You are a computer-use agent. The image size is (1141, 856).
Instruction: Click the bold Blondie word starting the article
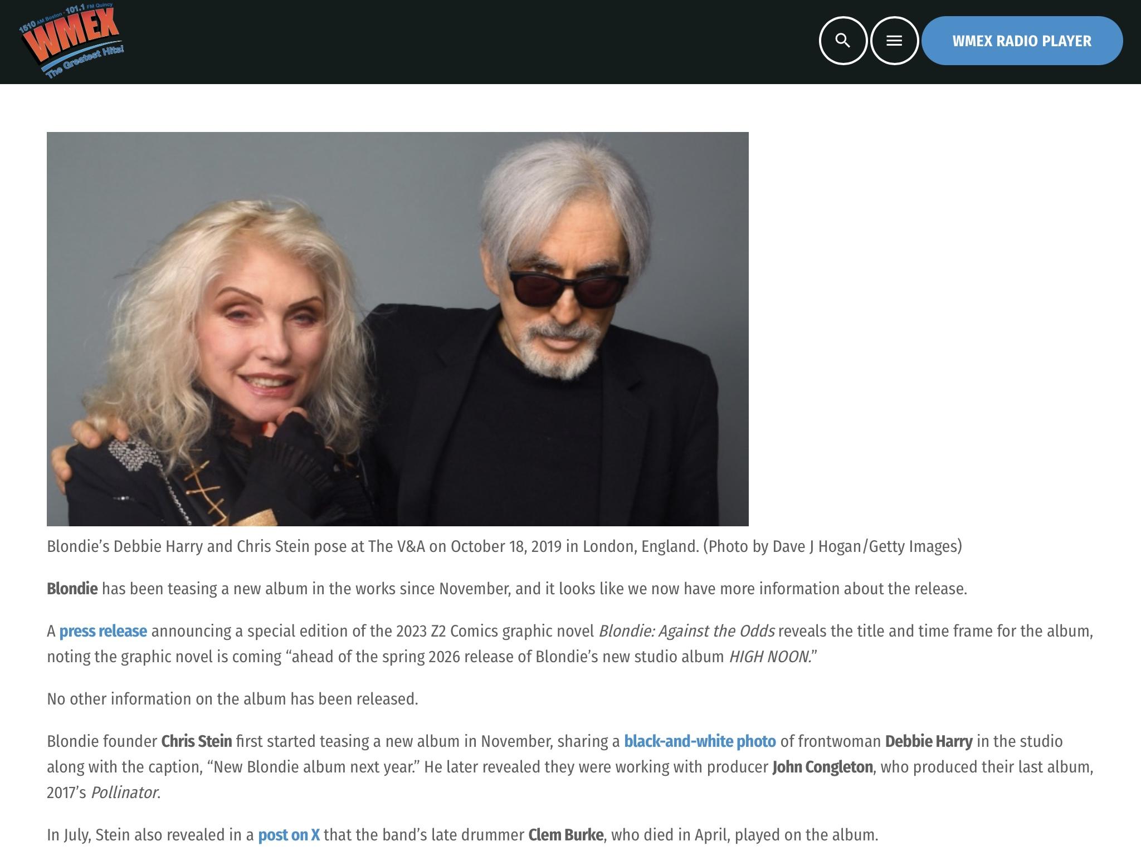[x=72, y=589]
